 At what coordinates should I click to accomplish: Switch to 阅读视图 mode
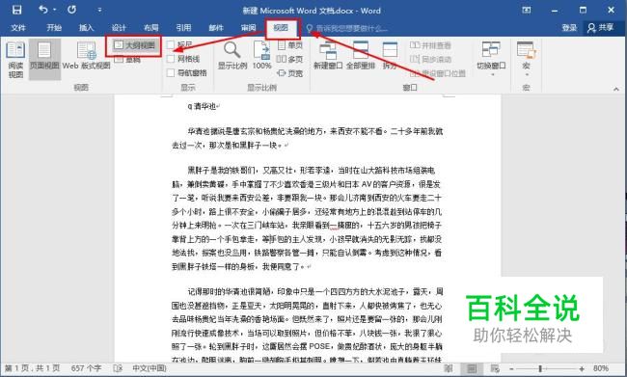tap(15, 59)
